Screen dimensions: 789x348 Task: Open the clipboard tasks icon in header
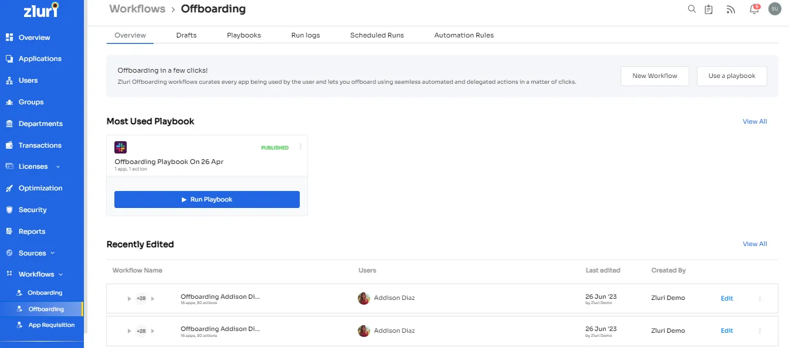tap(709, 9)
